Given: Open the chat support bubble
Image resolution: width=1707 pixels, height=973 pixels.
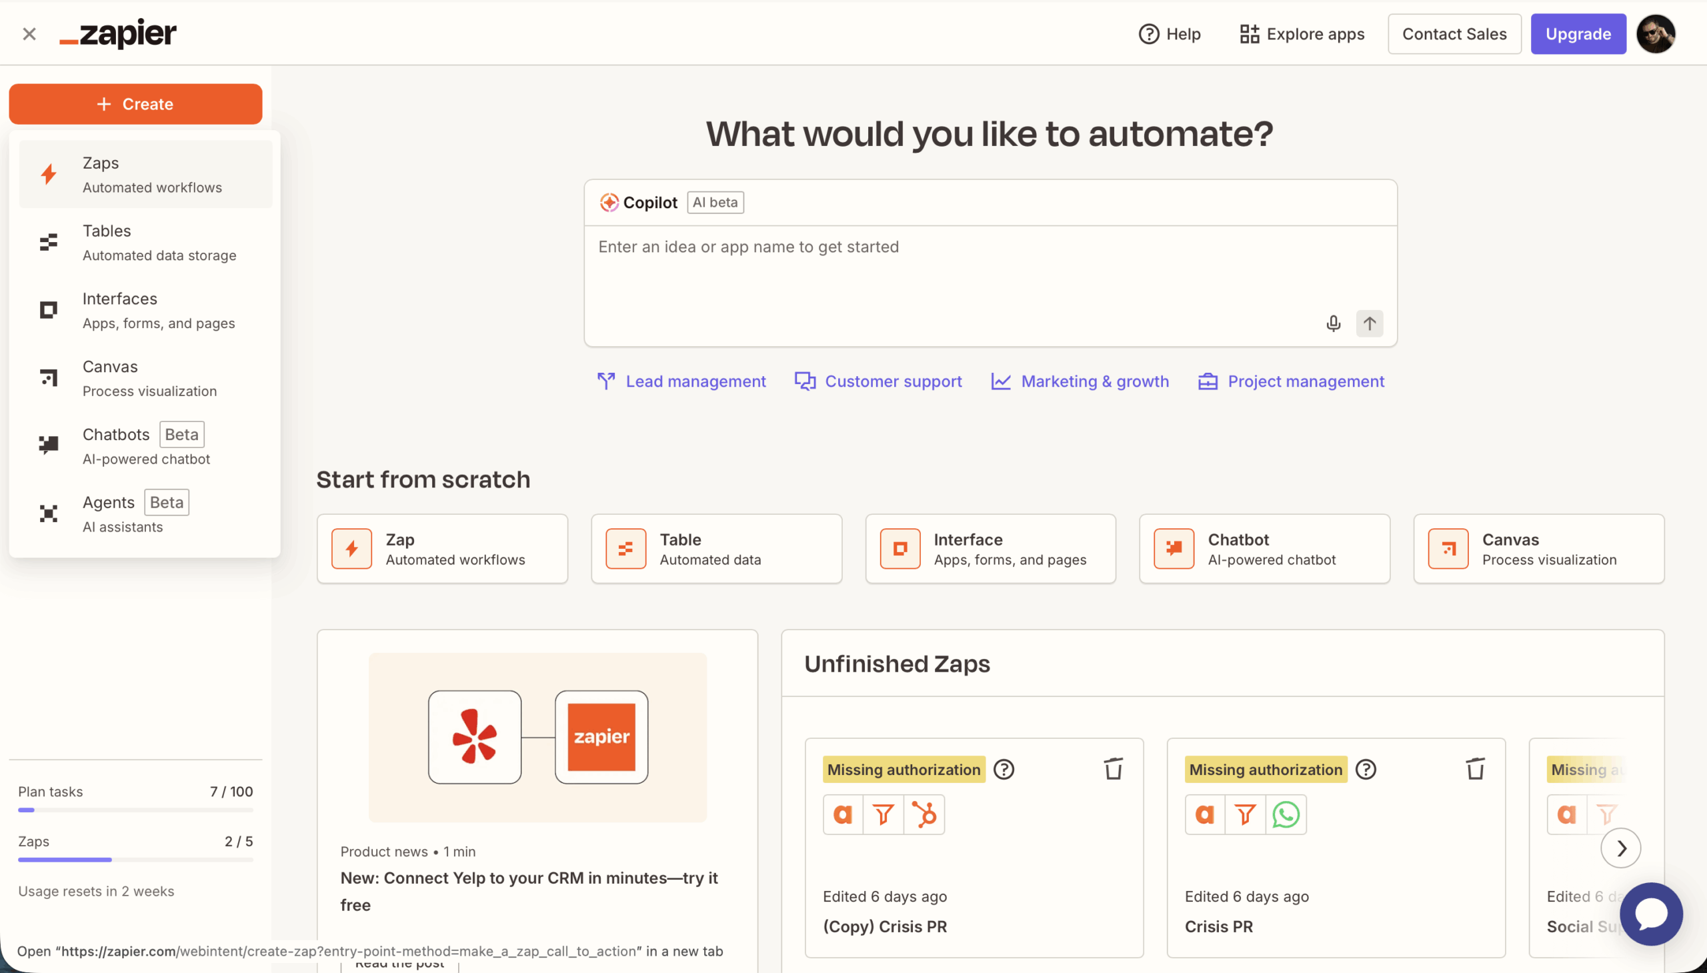Looking at the screenshot, I should (1650, 914).
